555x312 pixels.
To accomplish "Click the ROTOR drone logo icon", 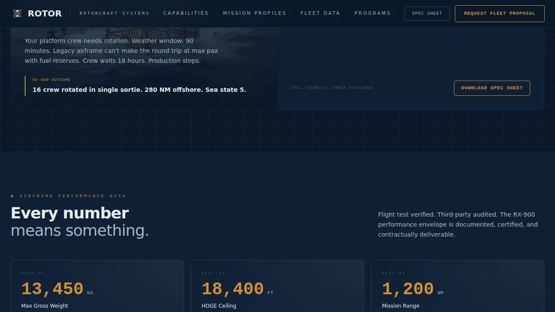I will 17,13.
